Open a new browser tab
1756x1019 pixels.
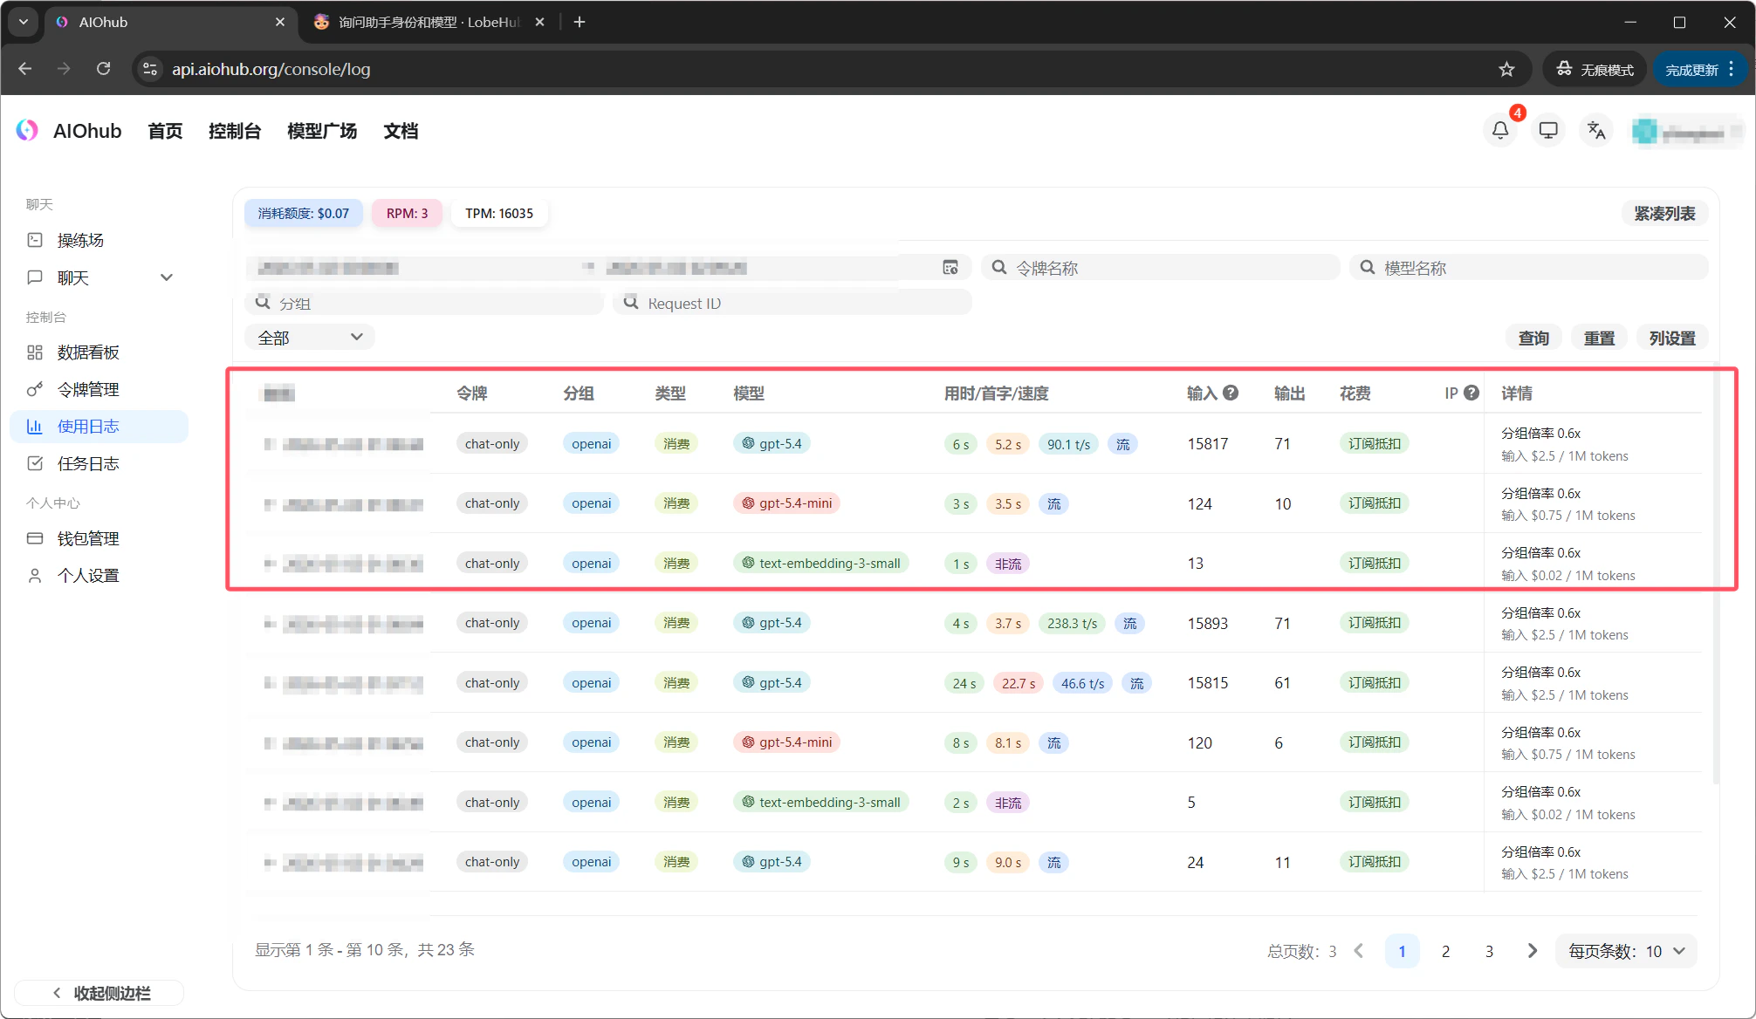pos(580,22)
